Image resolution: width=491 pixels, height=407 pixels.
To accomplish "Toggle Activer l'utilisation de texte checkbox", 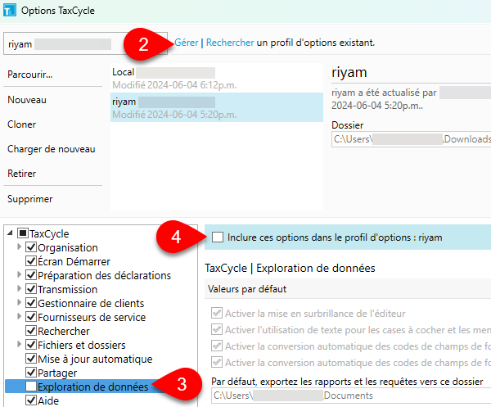I will 217,329.
